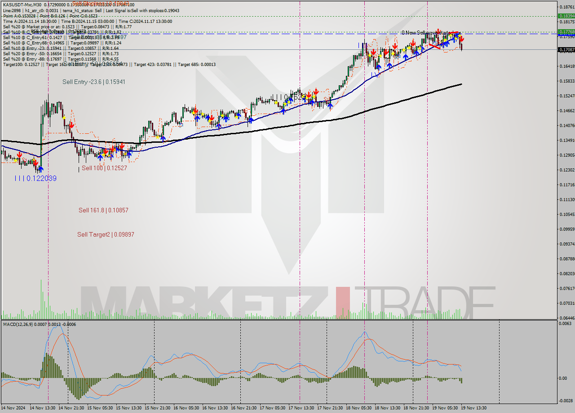Viewport: 575px width, 413px height.
Task: Click the blue up arrow near 0.122039 low
Action: [41, 169]
